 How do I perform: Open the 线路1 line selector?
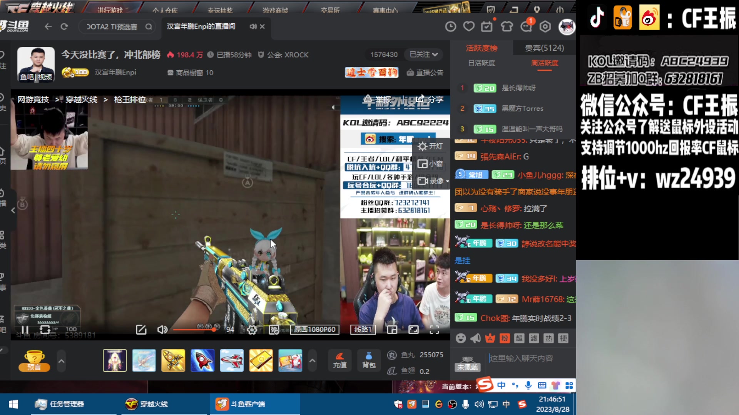363,330
